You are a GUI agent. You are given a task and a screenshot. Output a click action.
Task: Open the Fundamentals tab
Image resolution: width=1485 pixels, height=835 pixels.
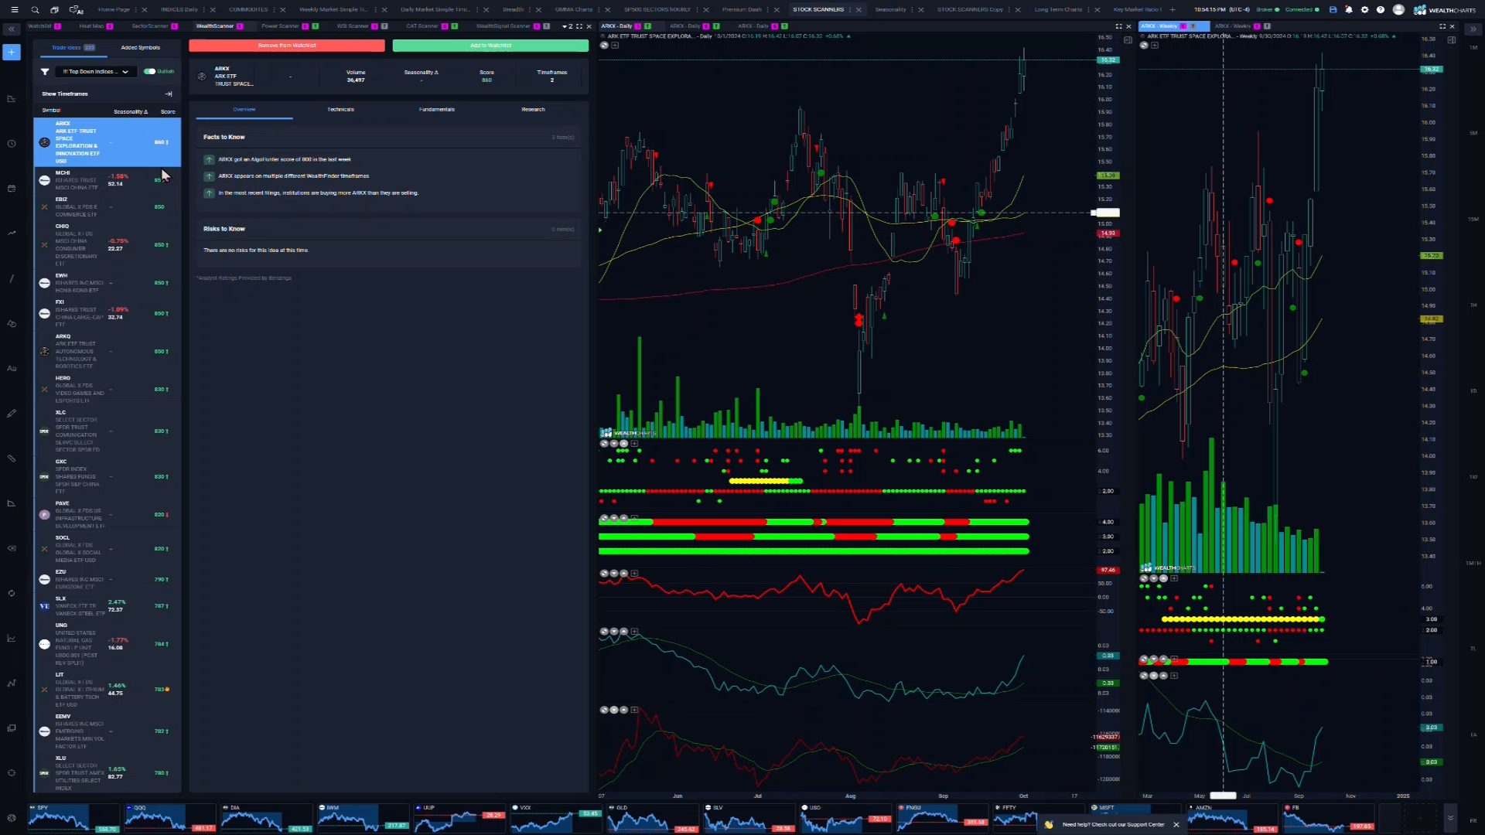pyautogui.click(x=437, y=110)
